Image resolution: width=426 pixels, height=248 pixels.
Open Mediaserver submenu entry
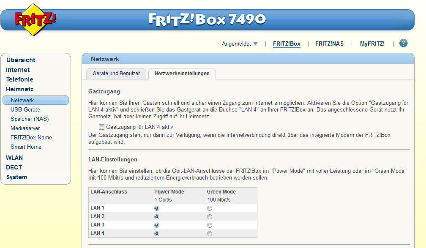pos(25,128)
